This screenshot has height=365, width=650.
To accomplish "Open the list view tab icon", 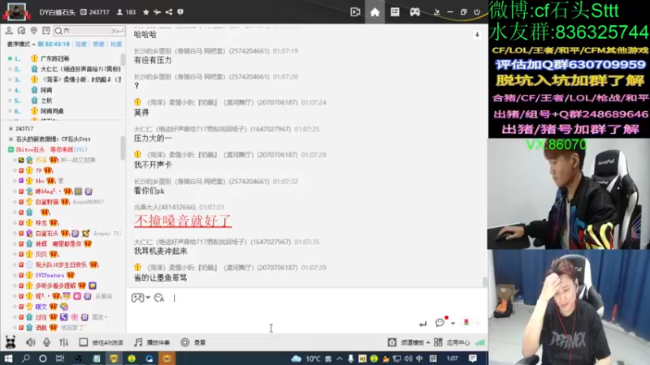I will point(395,12).
